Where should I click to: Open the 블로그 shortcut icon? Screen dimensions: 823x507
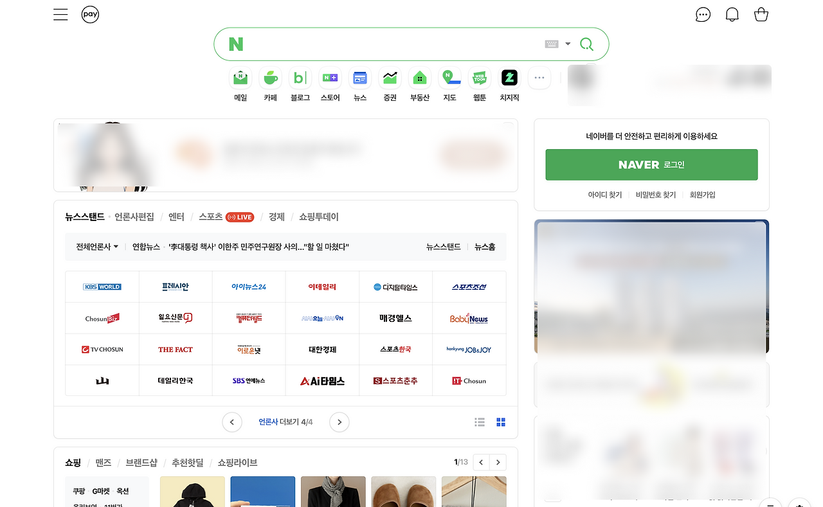(x=300, y=78)
